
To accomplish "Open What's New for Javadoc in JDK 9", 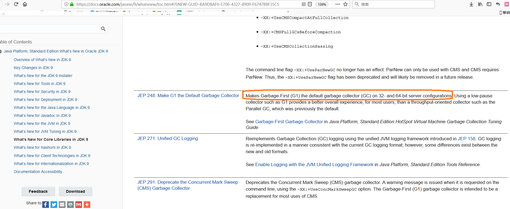I will (42, 116).
